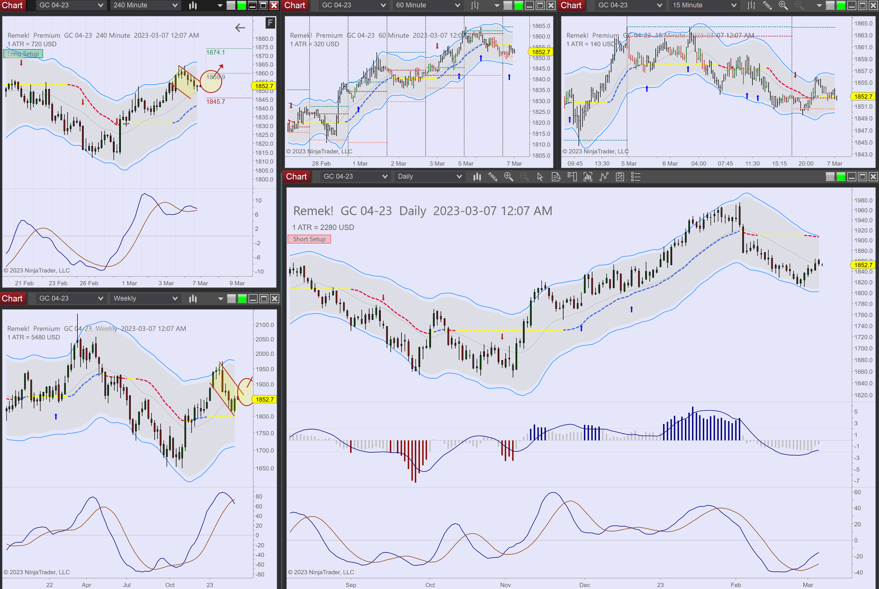The image size is (879, 589).
Task: Click the bar style icon in 15 Minute chart
Action: point(751,5)
